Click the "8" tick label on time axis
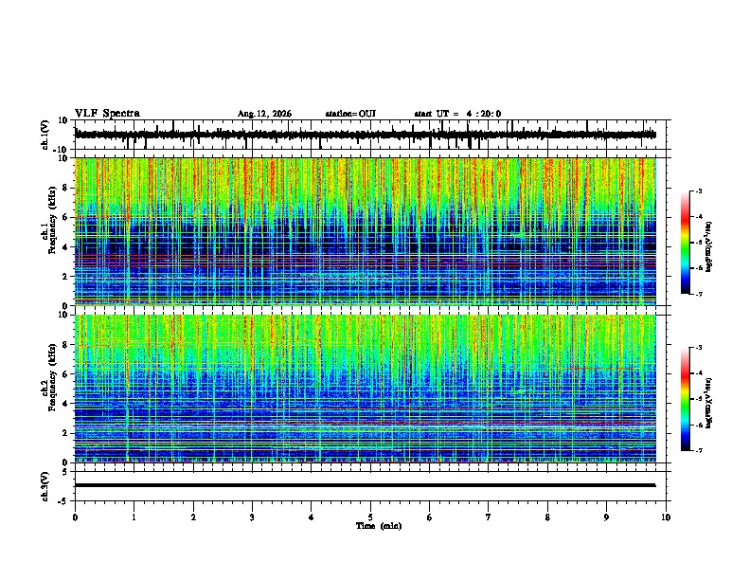Screen dimensions: 750x580 [547, 517]
